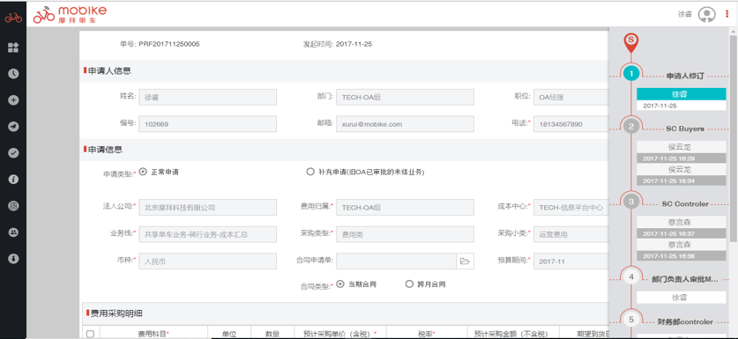
Task: Open the dashboard widgets icon in sidebar
Action: [x=13, y=47]
